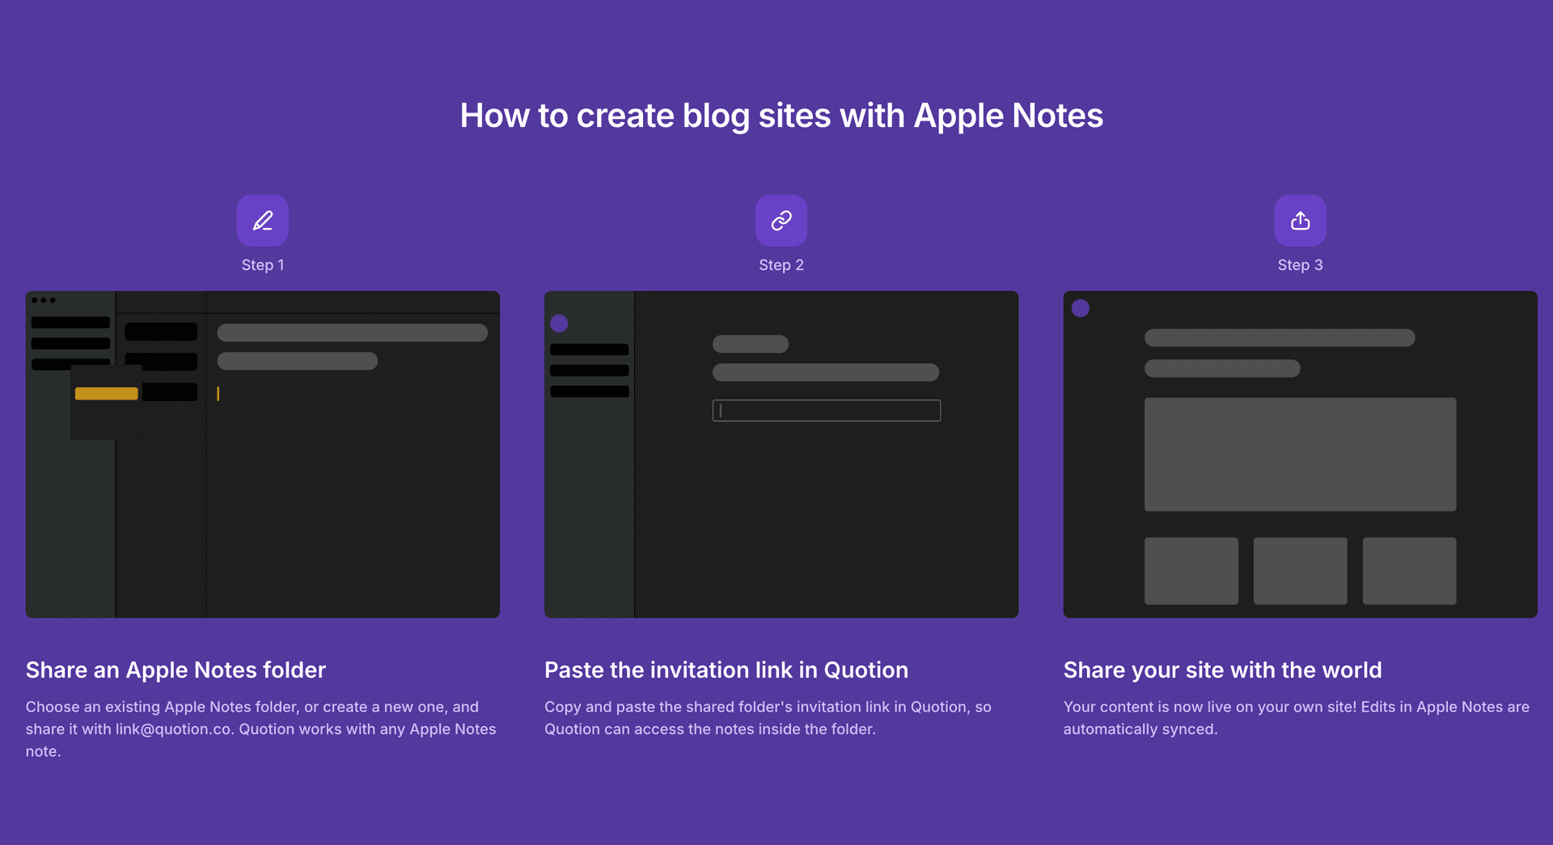
Task: Click the "How to create blog sites" main title
Action: click(x=781, y=116)
